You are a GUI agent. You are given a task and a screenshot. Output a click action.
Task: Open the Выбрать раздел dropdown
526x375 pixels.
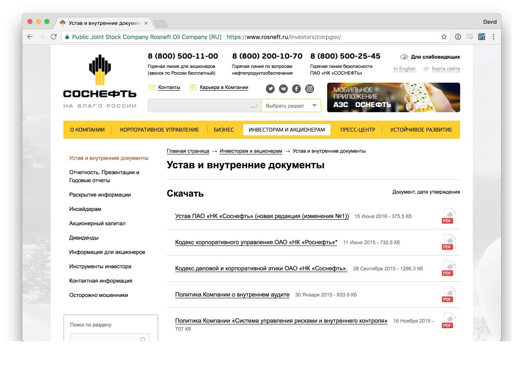pyautogui.click(x=291, y=105)
